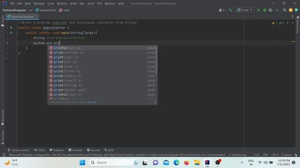Image resolution: width=300 pixels, height=168 pixels.
Task: Click the Build Project hammer icon
Action: (230, 10)
